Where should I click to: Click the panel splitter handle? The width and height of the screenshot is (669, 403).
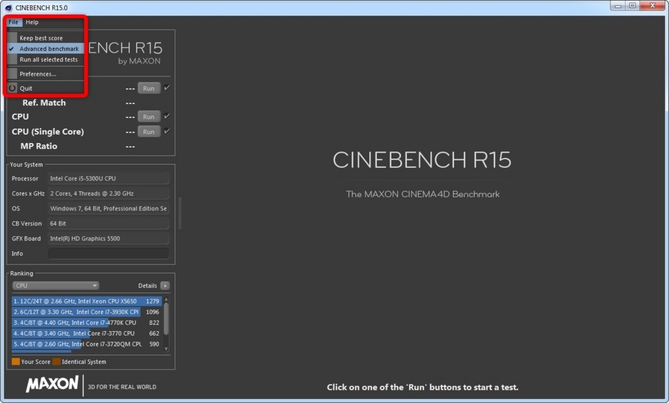pyautogui.click(x=180, y=213)
